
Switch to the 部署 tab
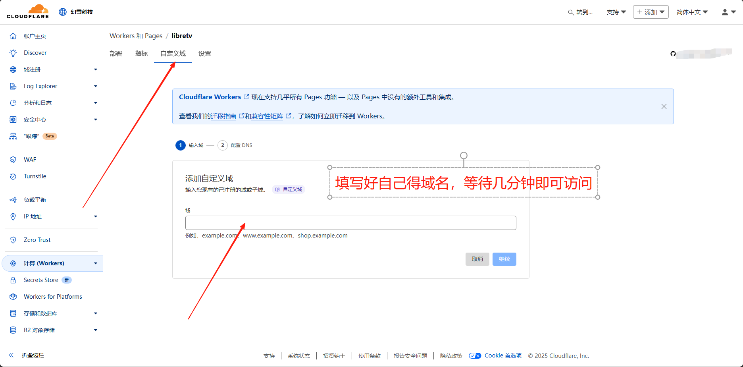click(x=116, y=54)
